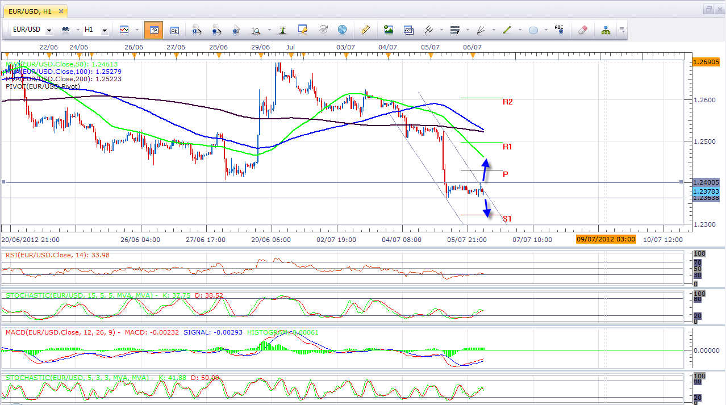Image resolution: width=726 pixels, height=405 pixels.
Task: Click the 09/07/2012 03:00 date marker
Action: coord(606,240)
